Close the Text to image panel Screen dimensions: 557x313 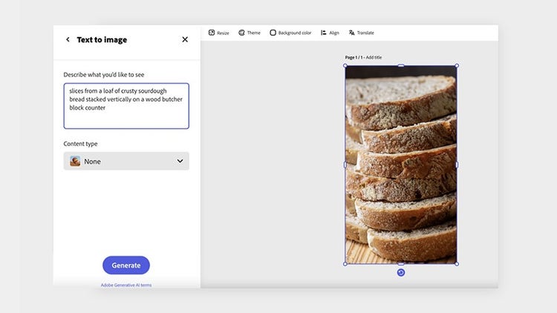click(x=185, y=39)
